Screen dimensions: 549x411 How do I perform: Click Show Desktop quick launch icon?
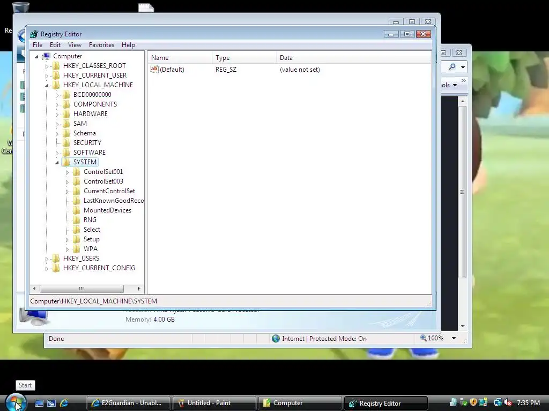pos(39,403)
